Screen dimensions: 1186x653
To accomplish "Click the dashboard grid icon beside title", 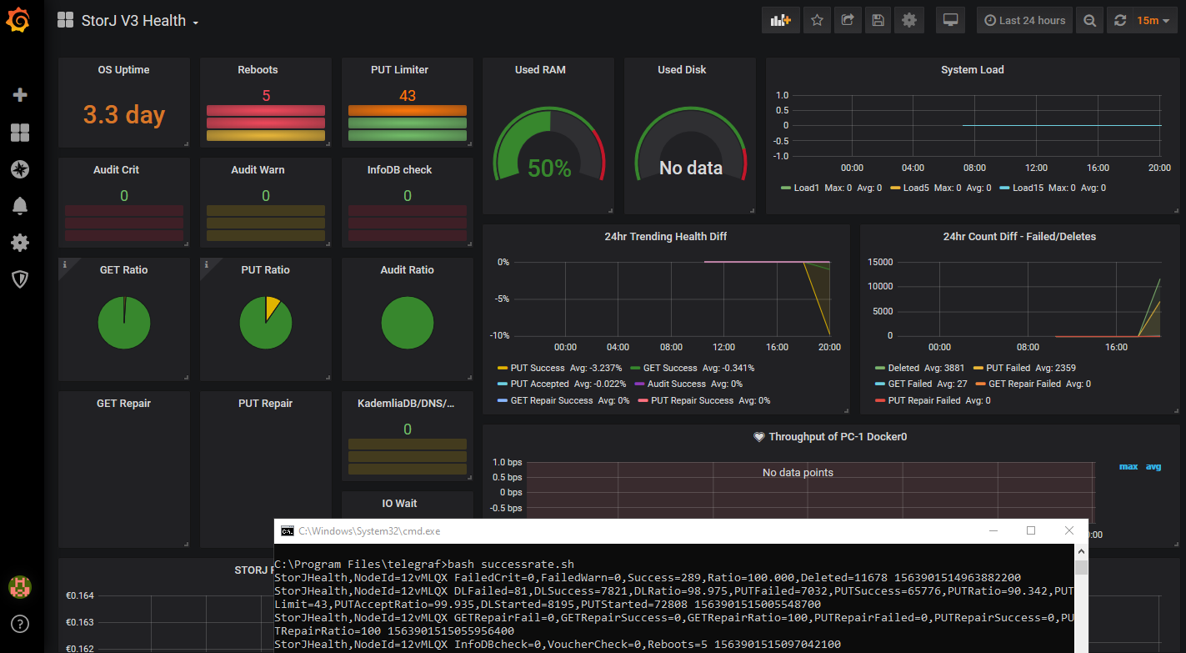I will point(65,21).
